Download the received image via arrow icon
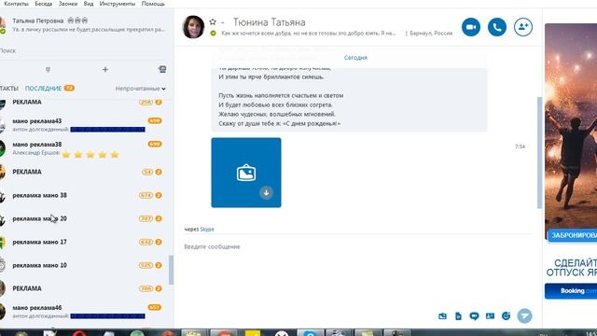 point(266,193)
